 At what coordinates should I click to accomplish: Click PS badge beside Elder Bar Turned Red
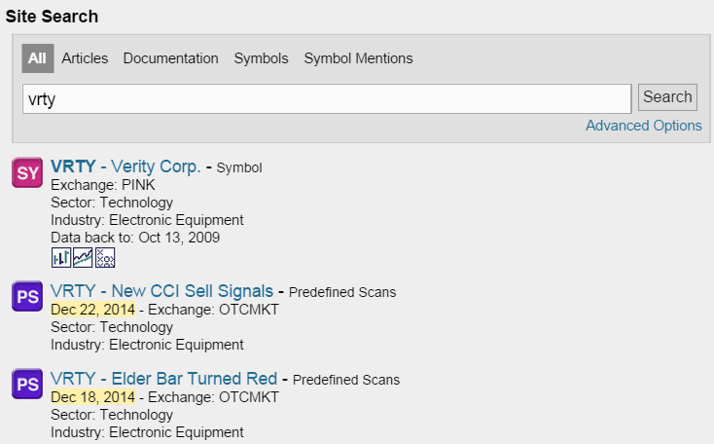27,384
